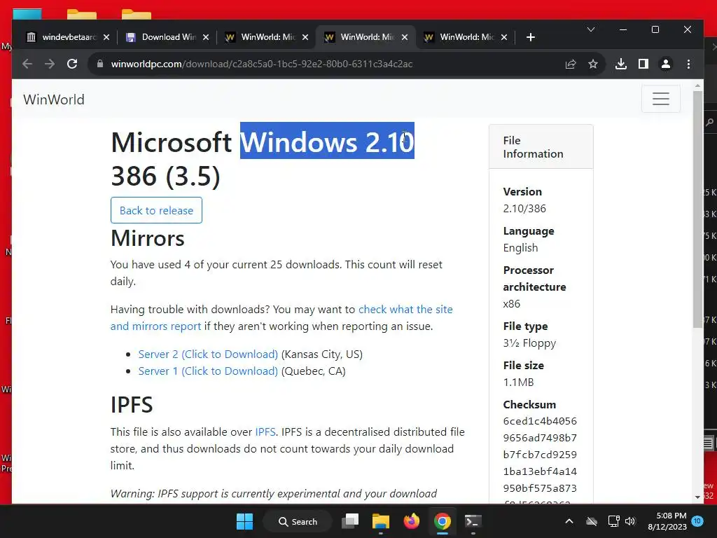Open Task View on taskbar
The width and height of the screenshot is (717, 538).
click(350, 521)
